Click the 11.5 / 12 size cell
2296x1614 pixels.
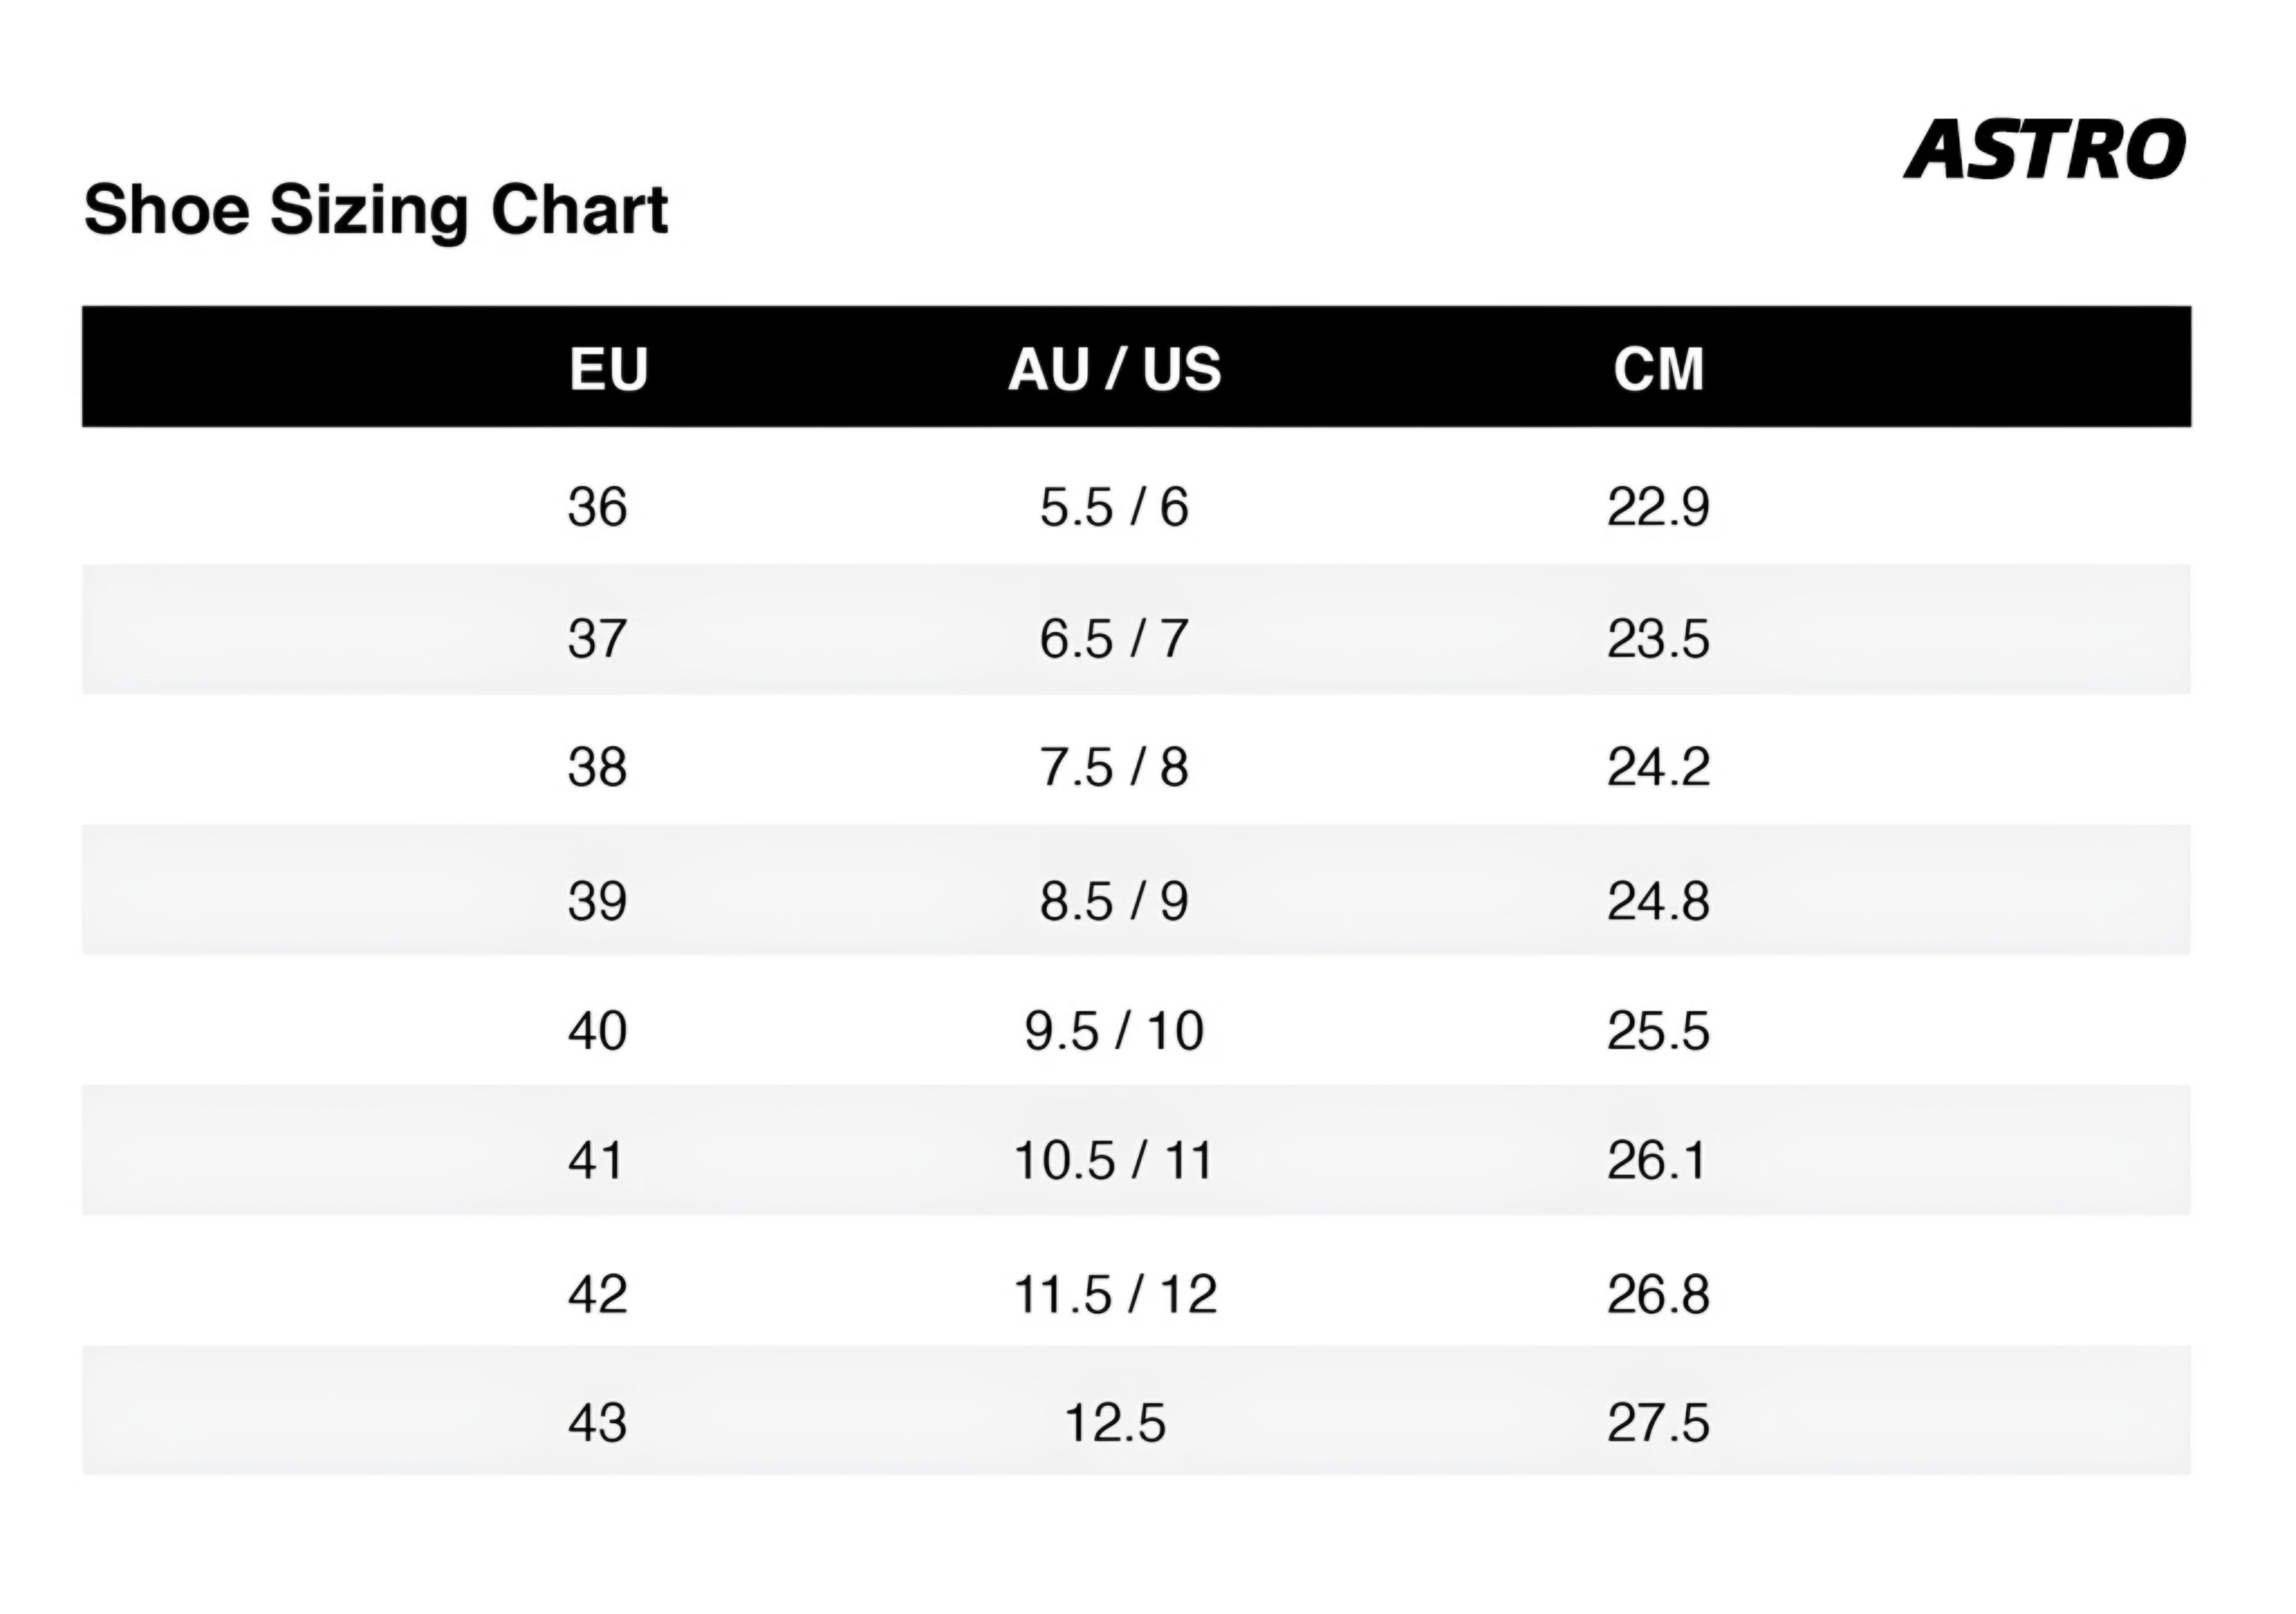[x=1114, y=1294]
